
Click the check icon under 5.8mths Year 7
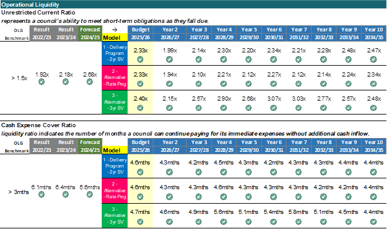[x=299, y=222]
